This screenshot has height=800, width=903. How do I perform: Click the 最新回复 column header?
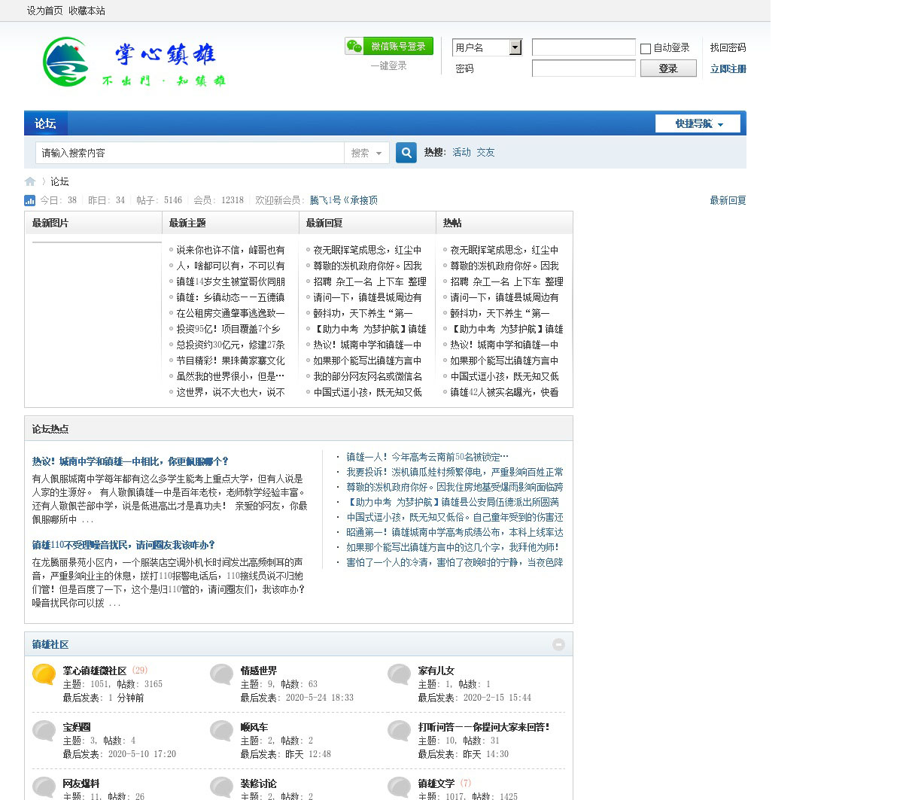(324, 223)
